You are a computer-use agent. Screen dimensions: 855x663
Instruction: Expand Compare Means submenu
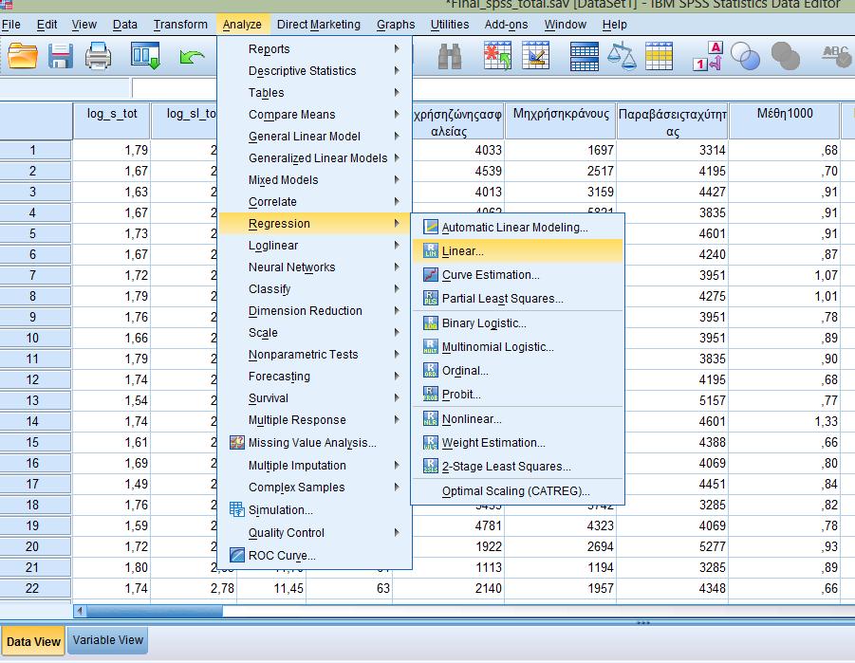click(314, 115)
